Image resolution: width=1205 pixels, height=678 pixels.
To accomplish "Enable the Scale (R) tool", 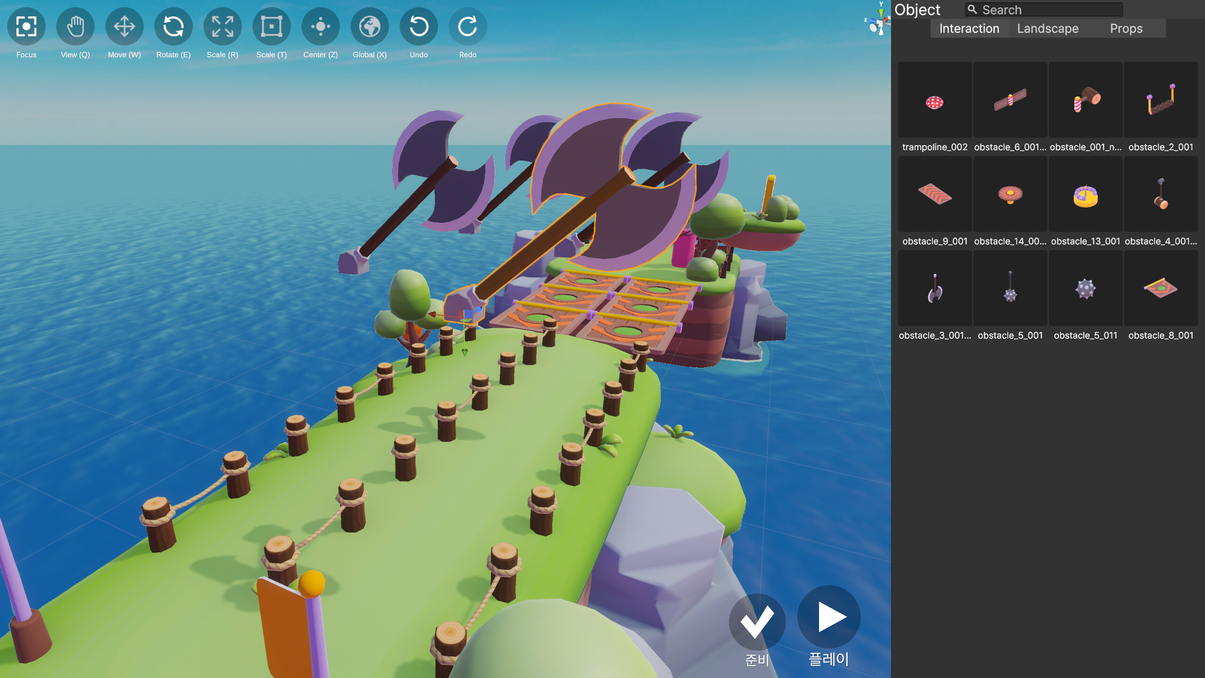I will pos(222,27).
